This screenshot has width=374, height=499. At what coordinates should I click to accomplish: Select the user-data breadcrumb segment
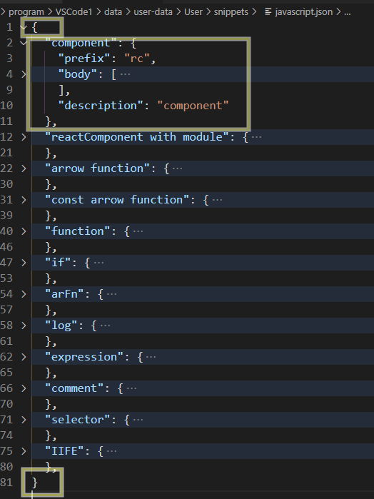[x=153, y=12]
